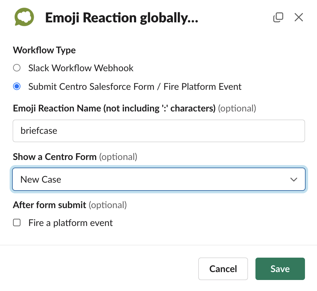317x291 pixels.
Task: Close the Emoji Reaction dialog
Action: [x=298, y=17]
